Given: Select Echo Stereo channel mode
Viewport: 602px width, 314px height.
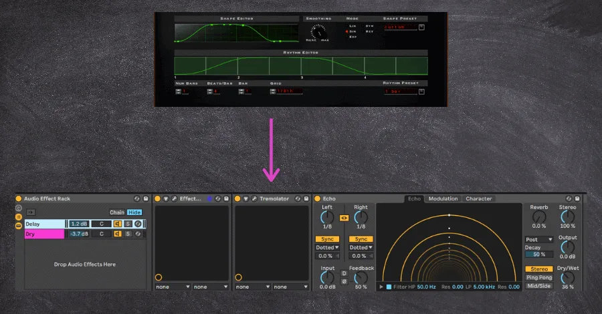Looking at the screenshot, I should point(539,269).
